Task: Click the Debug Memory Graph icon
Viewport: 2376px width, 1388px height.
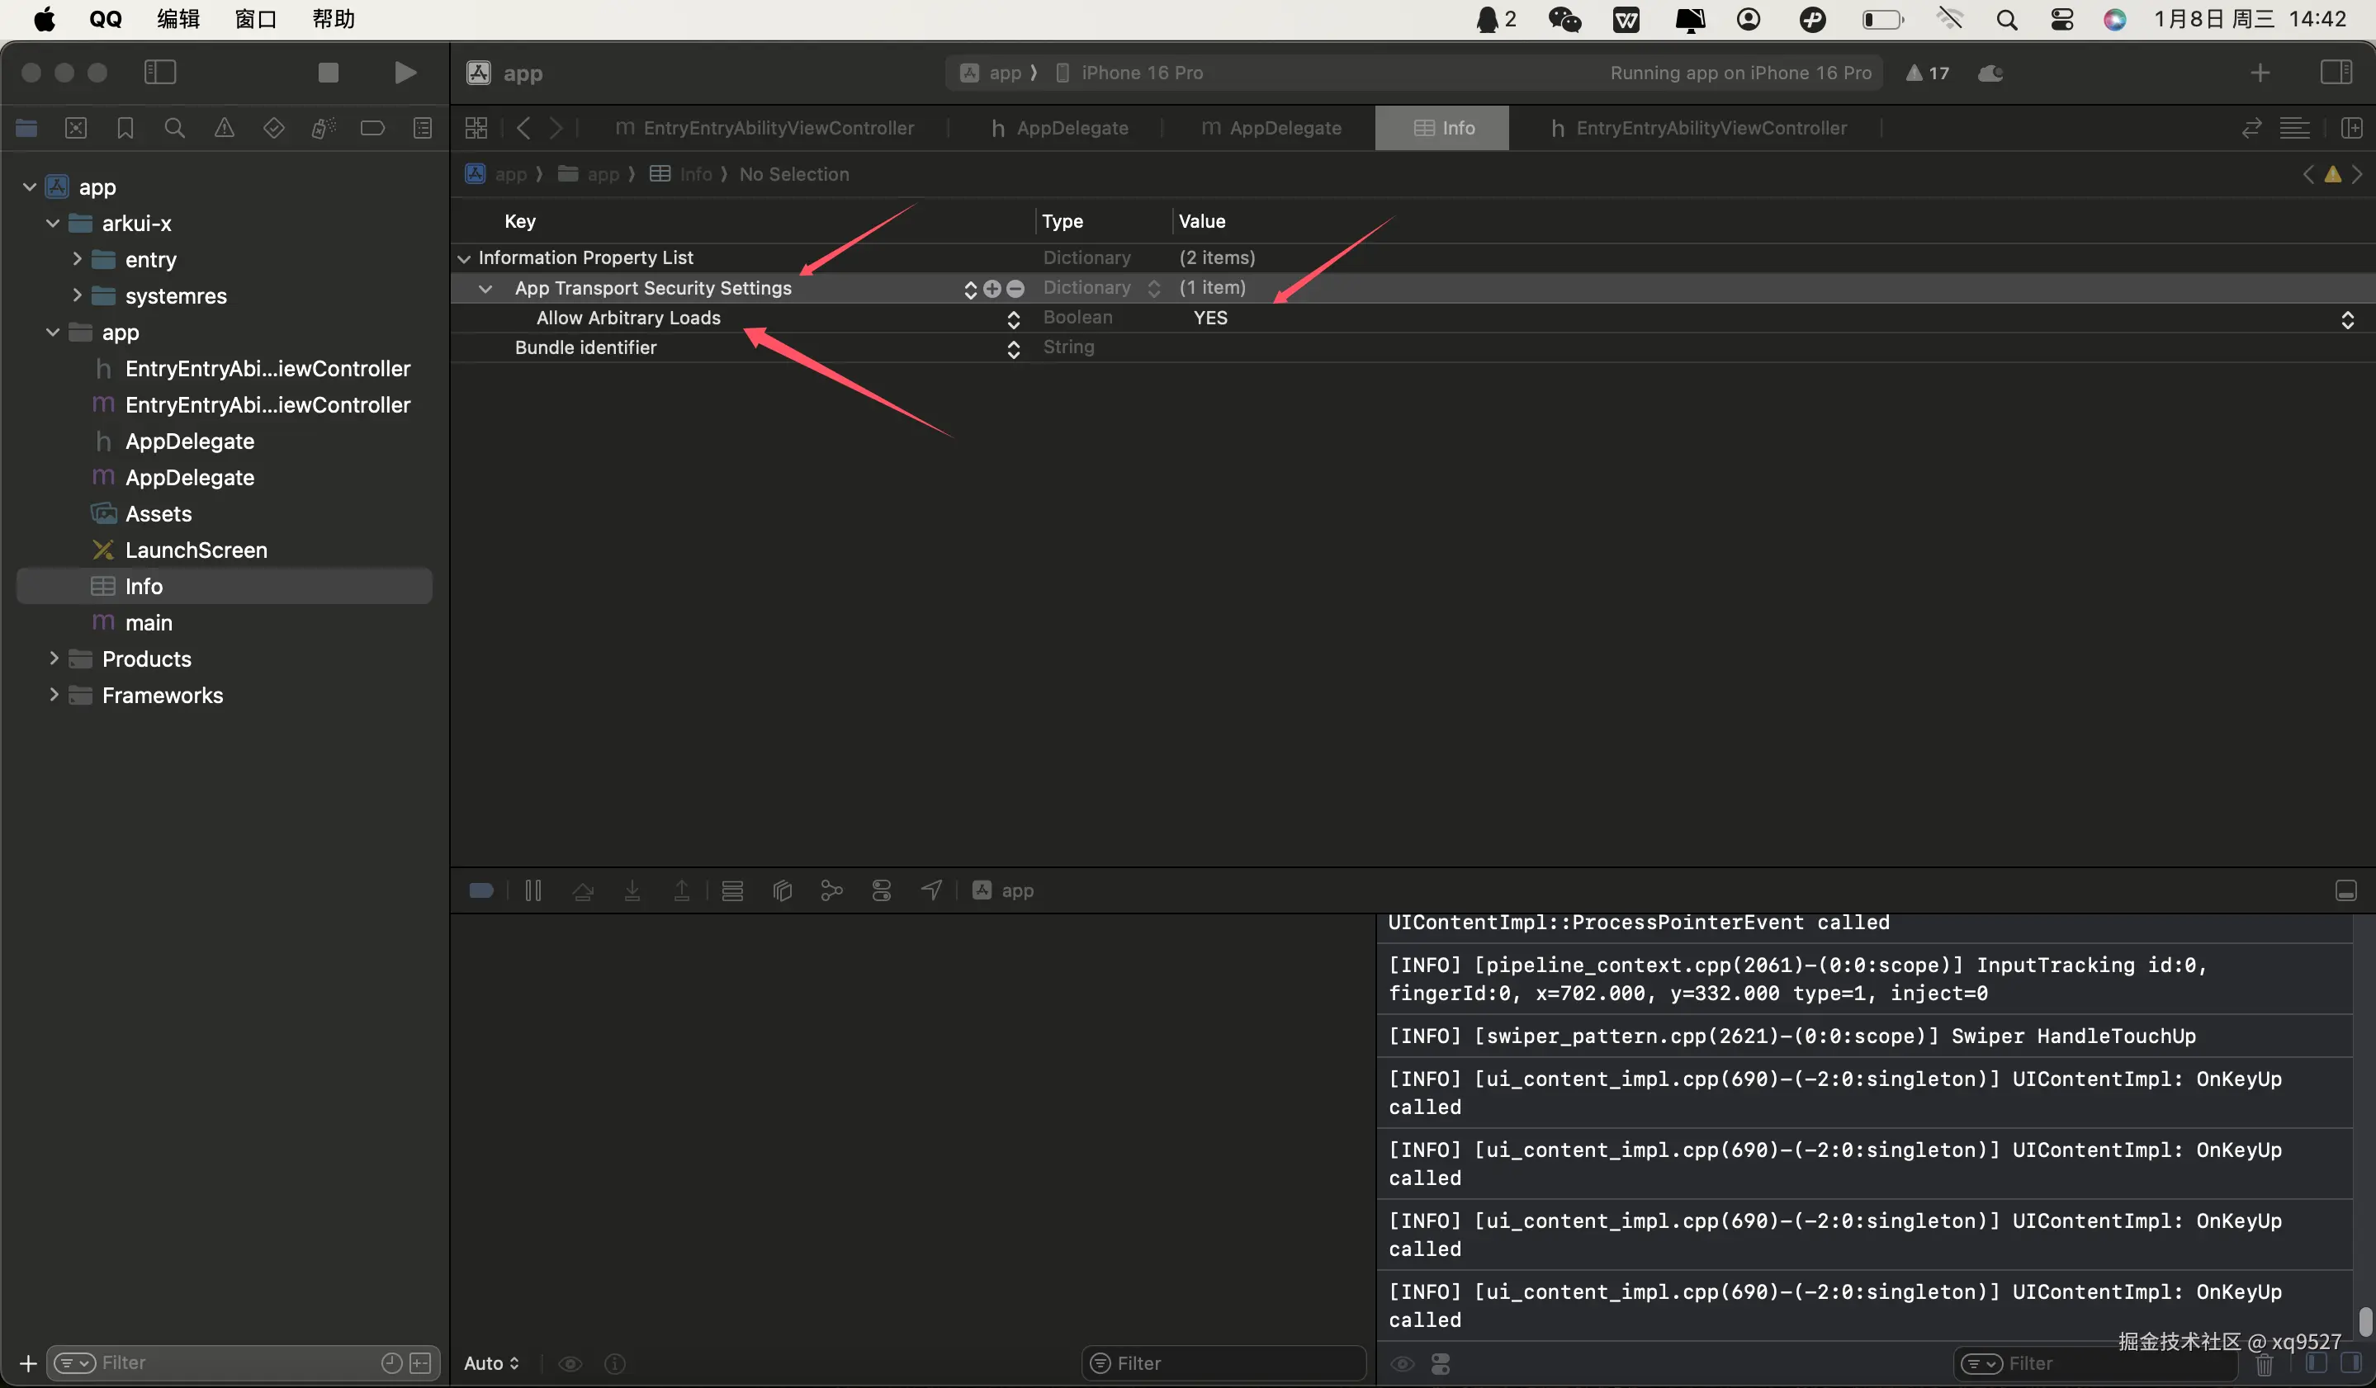Action: pyautogui.click(x=831, y=890)
